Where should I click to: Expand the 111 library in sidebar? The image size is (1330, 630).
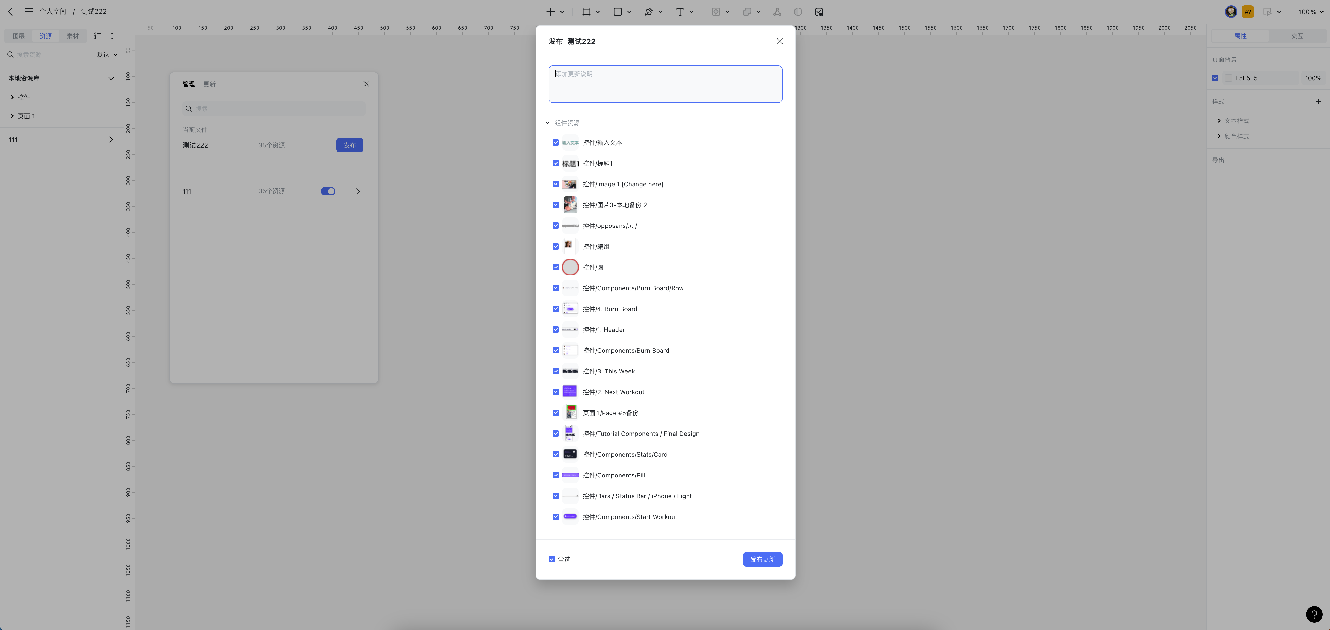(x=111, y=139)
